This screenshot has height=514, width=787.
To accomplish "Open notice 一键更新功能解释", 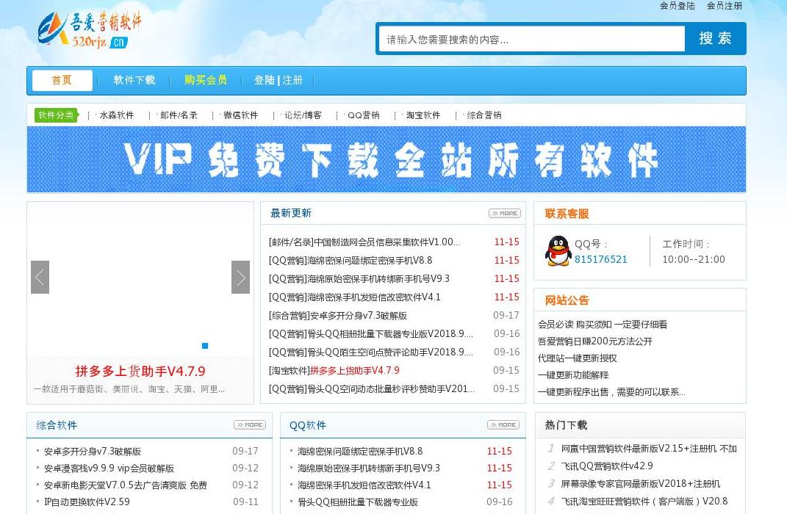I will 573,375.
